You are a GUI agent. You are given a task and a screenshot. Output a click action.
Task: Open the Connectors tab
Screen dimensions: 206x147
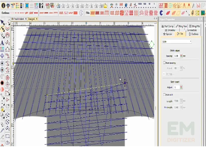190,30
